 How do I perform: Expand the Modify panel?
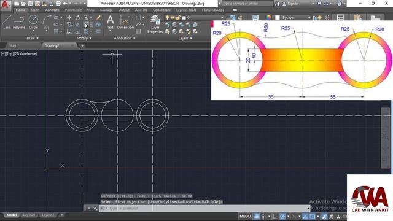[84, 38]
